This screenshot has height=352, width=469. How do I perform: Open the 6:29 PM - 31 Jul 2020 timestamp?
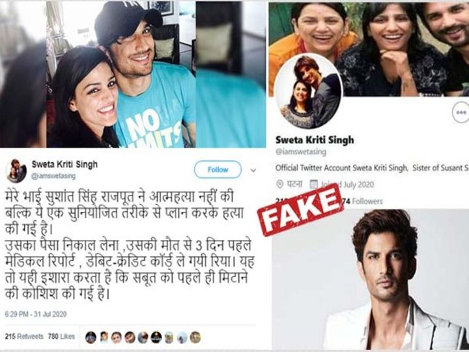[36, 314]
